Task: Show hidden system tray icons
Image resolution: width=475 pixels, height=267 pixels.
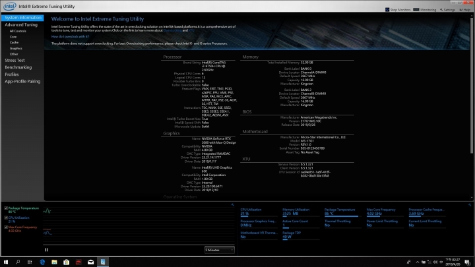Action: coord(418,262)
